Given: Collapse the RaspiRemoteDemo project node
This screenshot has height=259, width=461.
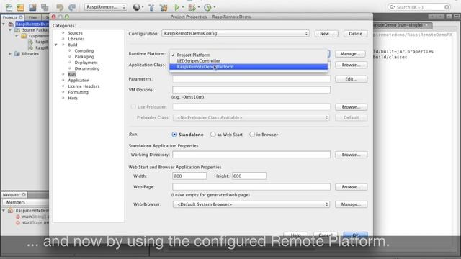Looking at the screenshot, I should point(4,24).
